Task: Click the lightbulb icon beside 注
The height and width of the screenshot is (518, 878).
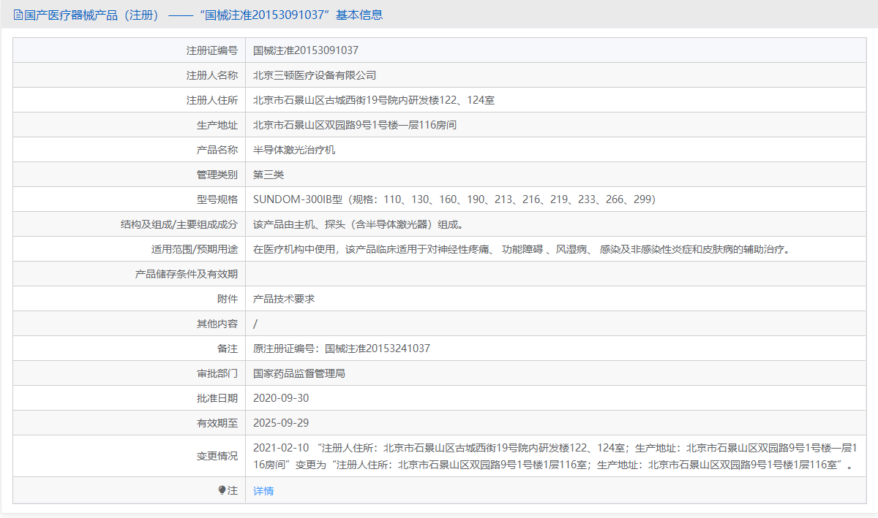Action: tap(221, 491)
